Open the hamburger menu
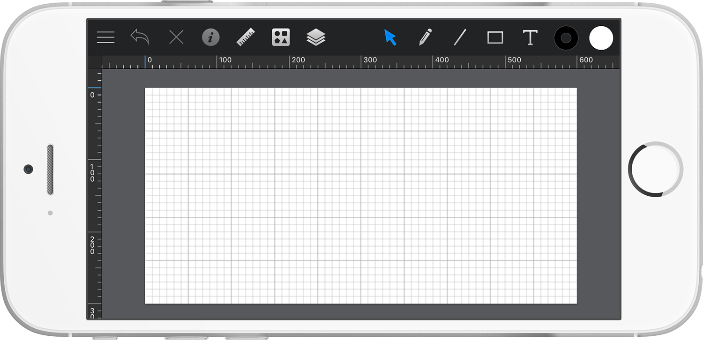The height and width of the screenshot is (340, 703). pos(105,37)
